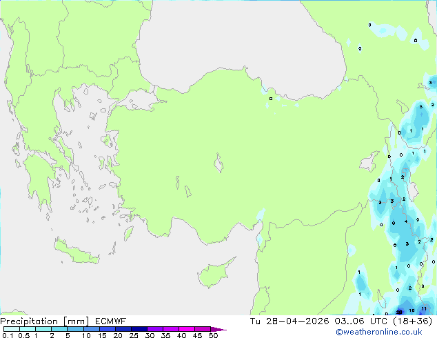The image size is (437, 338).
Task: Click legend value '0.5'
Action: click(x=24, y=335)
